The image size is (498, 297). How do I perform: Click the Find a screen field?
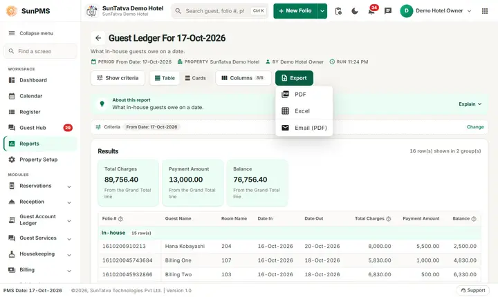[x=40, y=51]
